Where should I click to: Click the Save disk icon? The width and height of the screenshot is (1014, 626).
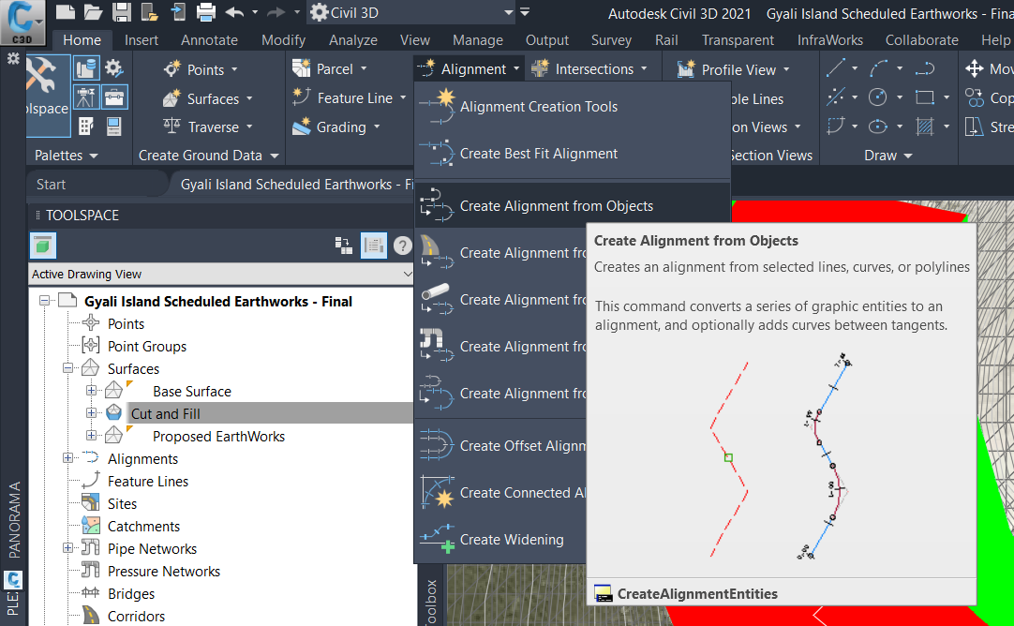point(122,11)
